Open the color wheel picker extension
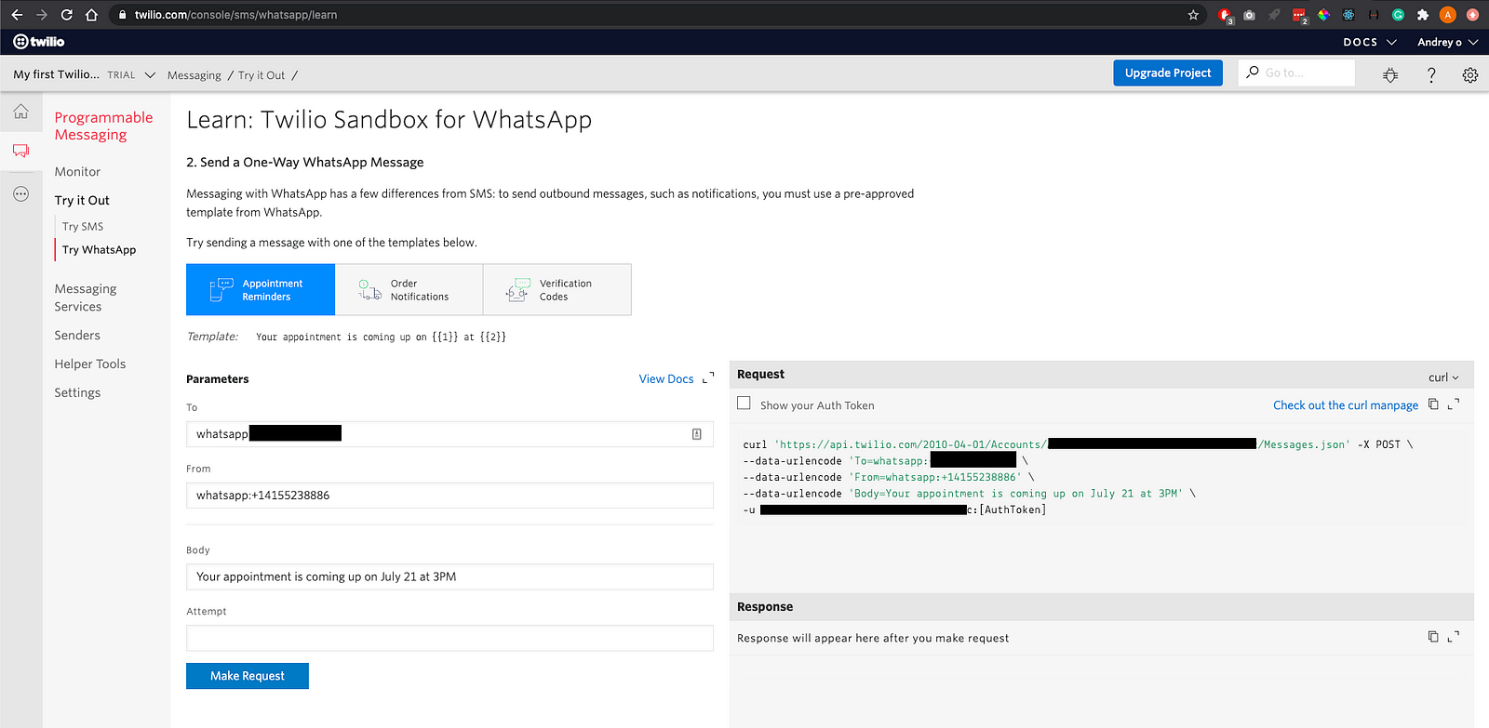The height and width of the screenshot is (728, 1489). (1323, 15)
